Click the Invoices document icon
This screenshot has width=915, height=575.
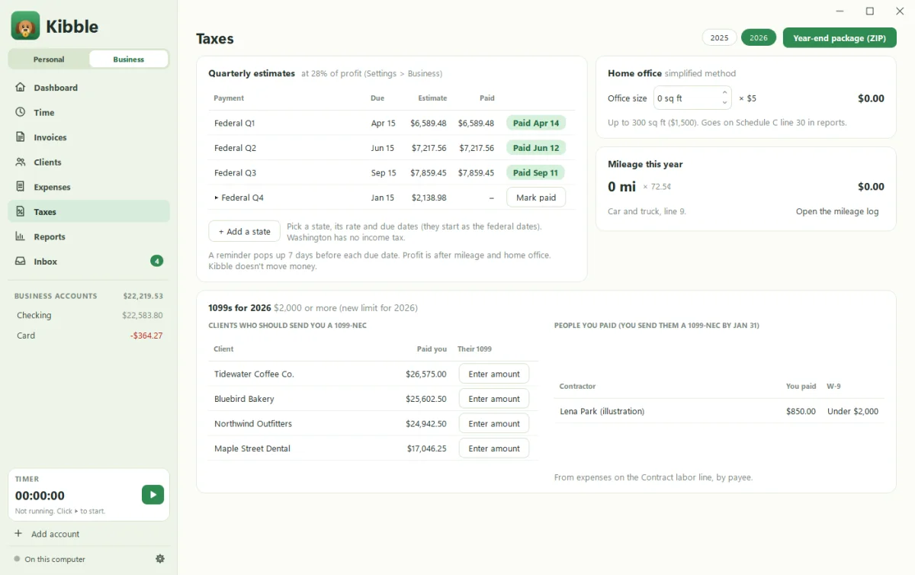tap(21, 137)
